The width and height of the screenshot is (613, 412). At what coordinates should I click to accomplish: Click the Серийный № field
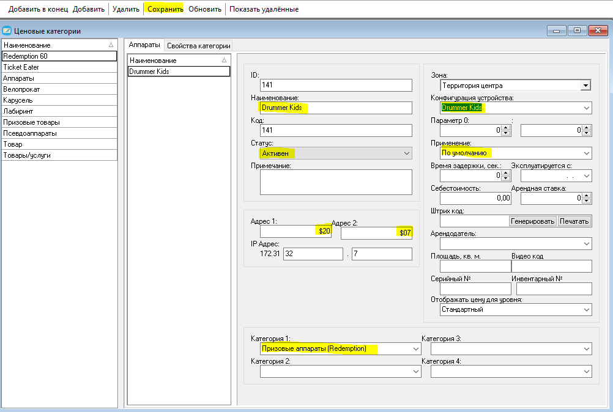pos(475,289)
